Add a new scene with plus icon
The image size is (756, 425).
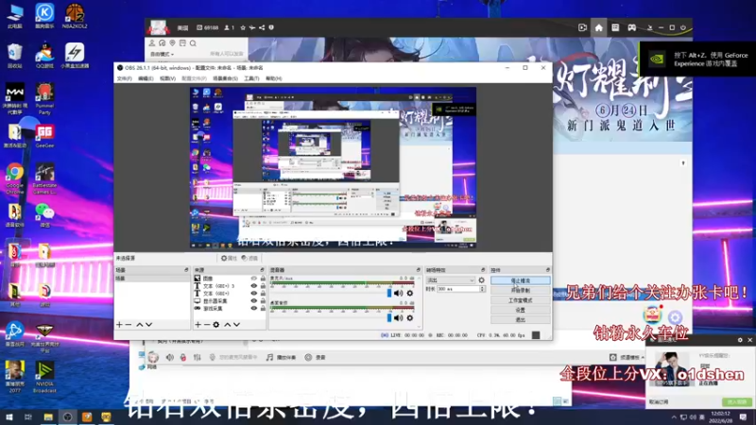click(120, 325)
